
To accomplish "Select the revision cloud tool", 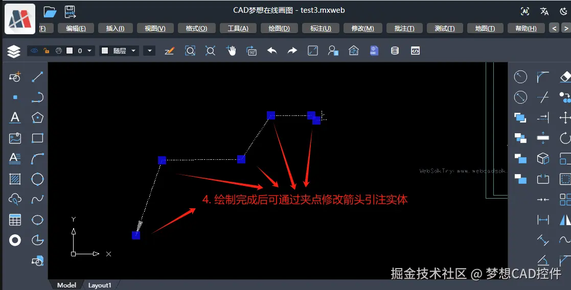I will (x=15, y=200).
